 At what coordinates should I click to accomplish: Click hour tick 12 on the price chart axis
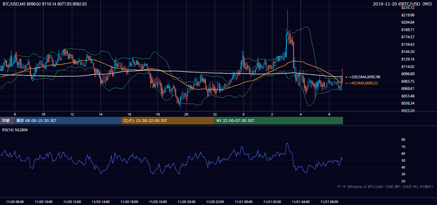[x=72, y=114]
